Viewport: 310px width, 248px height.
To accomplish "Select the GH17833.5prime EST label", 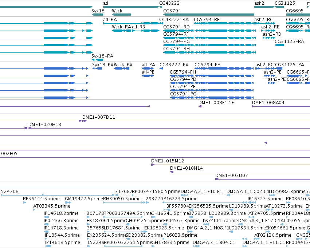I will (x=170, y=243).
